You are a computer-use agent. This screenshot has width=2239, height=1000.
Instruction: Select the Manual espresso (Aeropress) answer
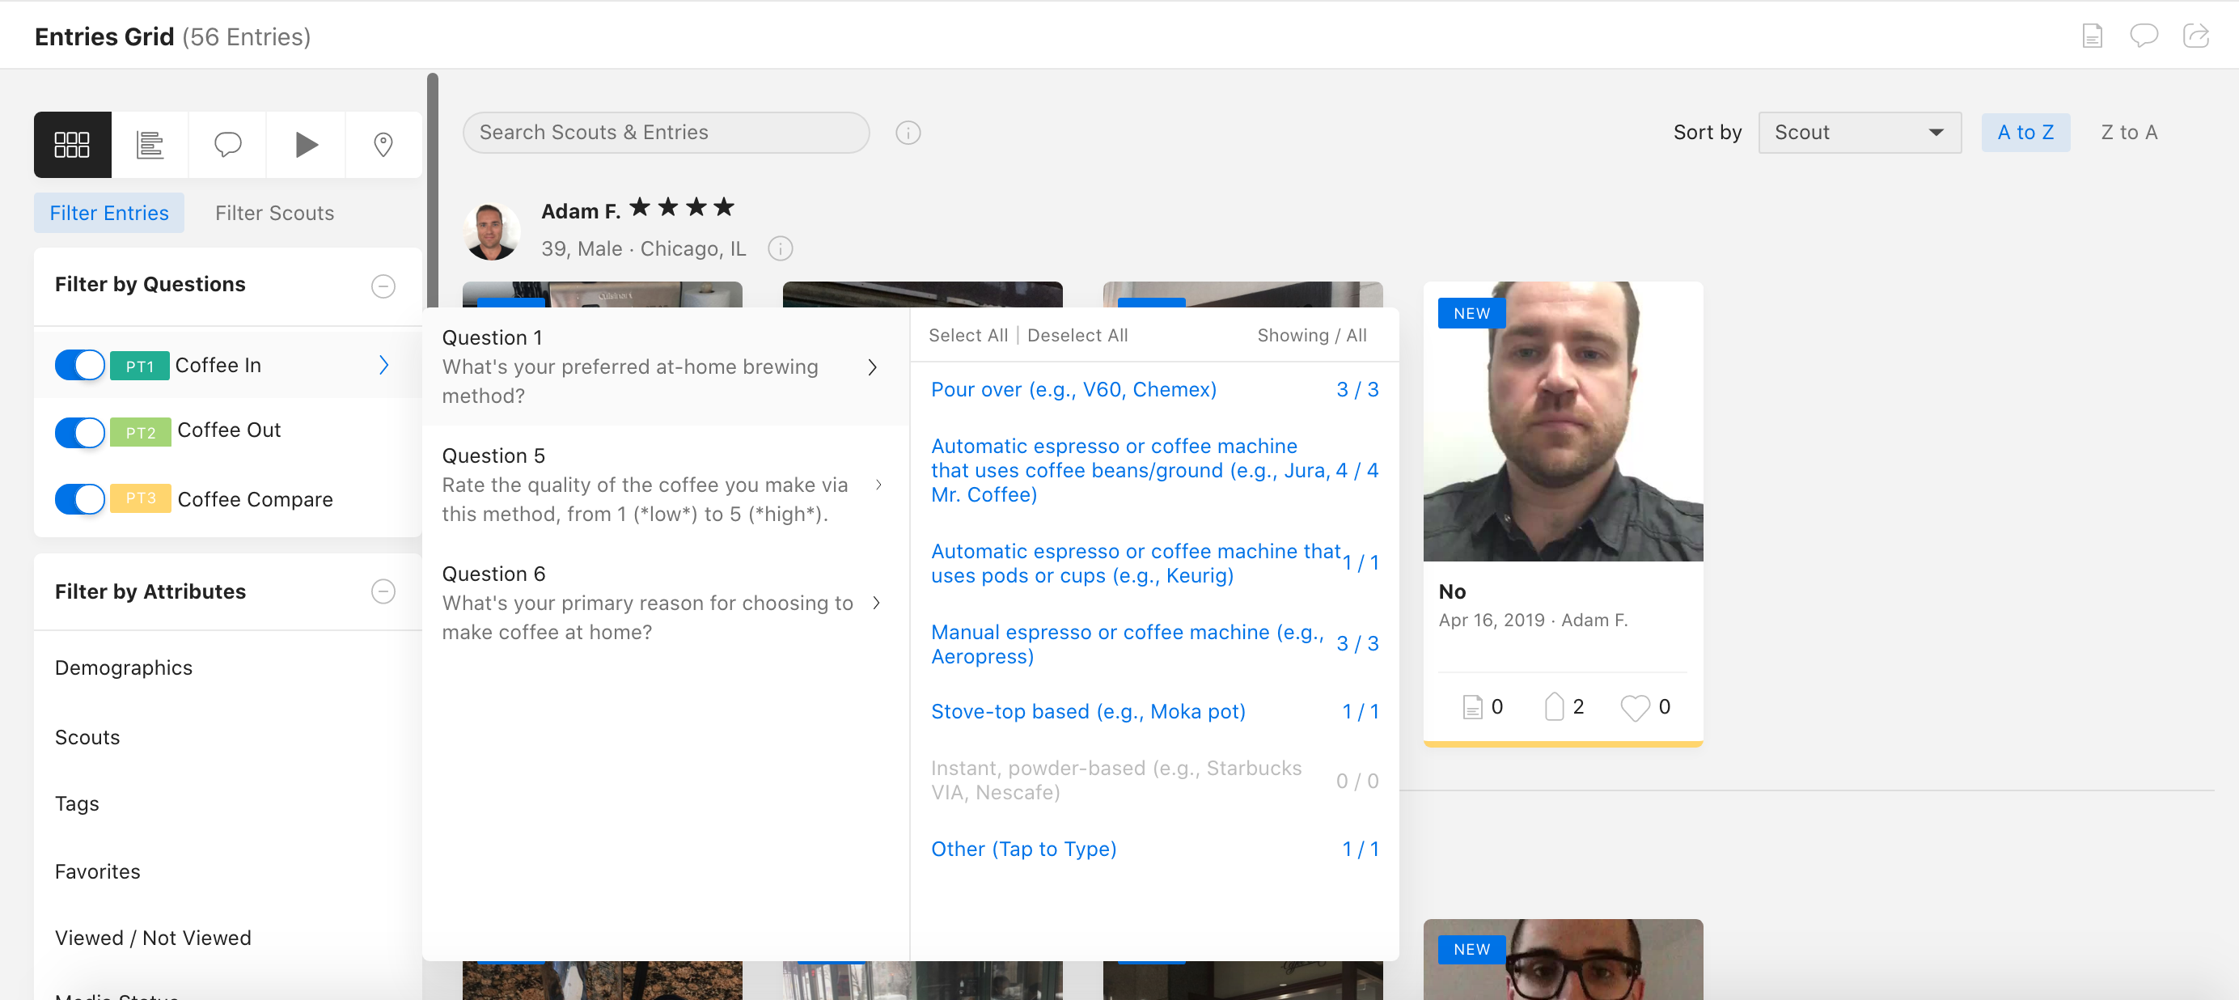[x=1154, y=644]
